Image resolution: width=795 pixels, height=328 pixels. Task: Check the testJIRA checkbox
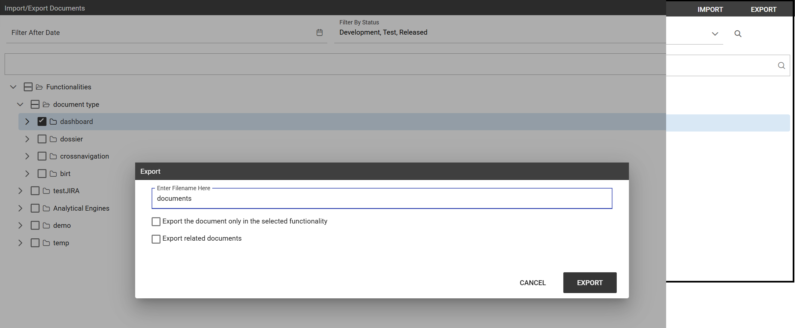pos(35,191)
